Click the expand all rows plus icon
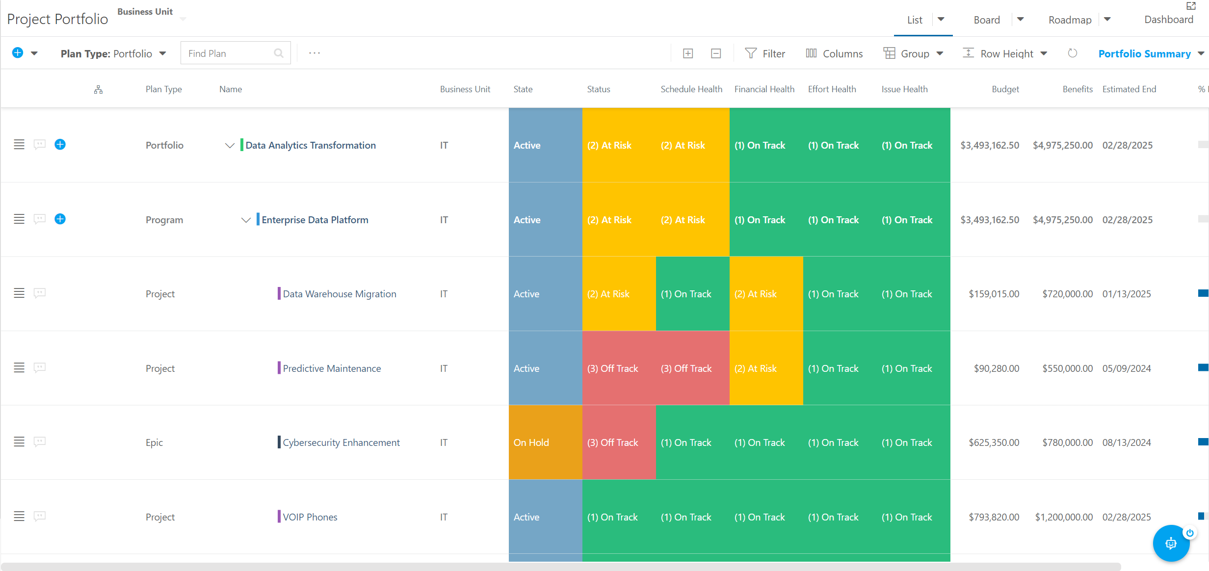The width and height of the screenshot is (1209, 571). pyautogui.click(x=688, y=53)
